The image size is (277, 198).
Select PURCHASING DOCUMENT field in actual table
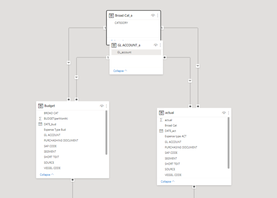[181, 147]
